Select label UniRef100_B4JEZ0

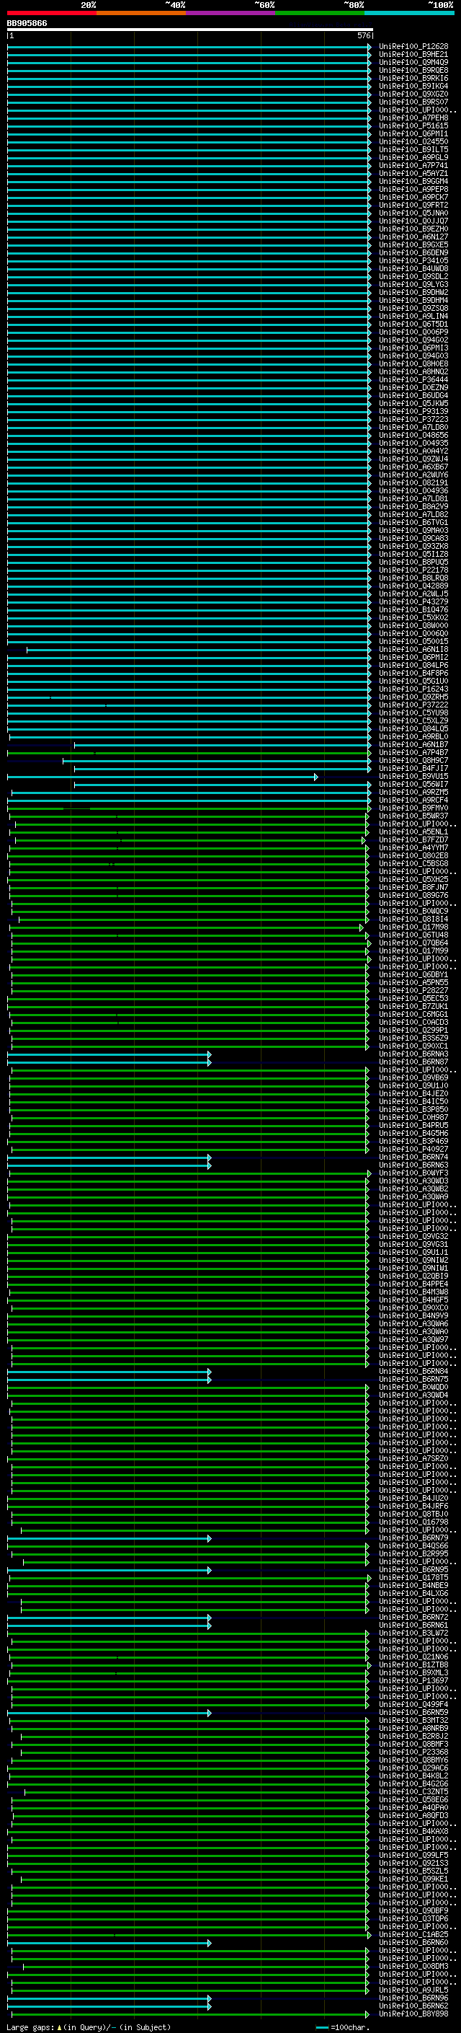pyautogui.click(x=413, y=1095)
